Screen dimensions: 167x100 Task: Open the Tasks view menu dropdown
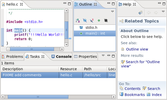pos(103,56)
